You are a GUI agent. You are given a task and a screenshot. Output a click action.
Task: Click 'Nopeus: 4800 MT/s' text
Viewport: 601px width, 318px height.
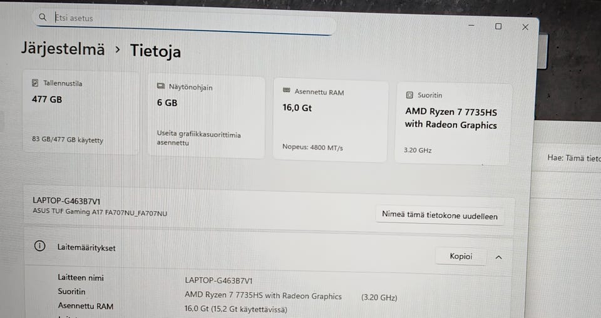(312, 147)
